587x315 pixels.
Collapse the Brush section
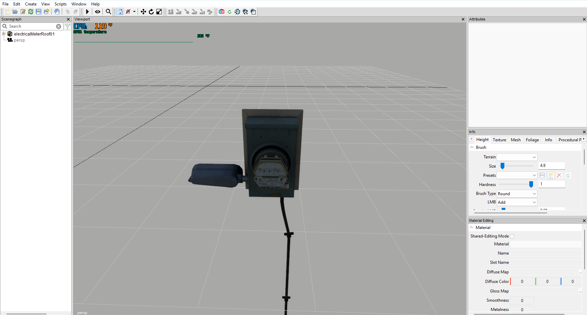pyautogui.click(x=472, y=147)
